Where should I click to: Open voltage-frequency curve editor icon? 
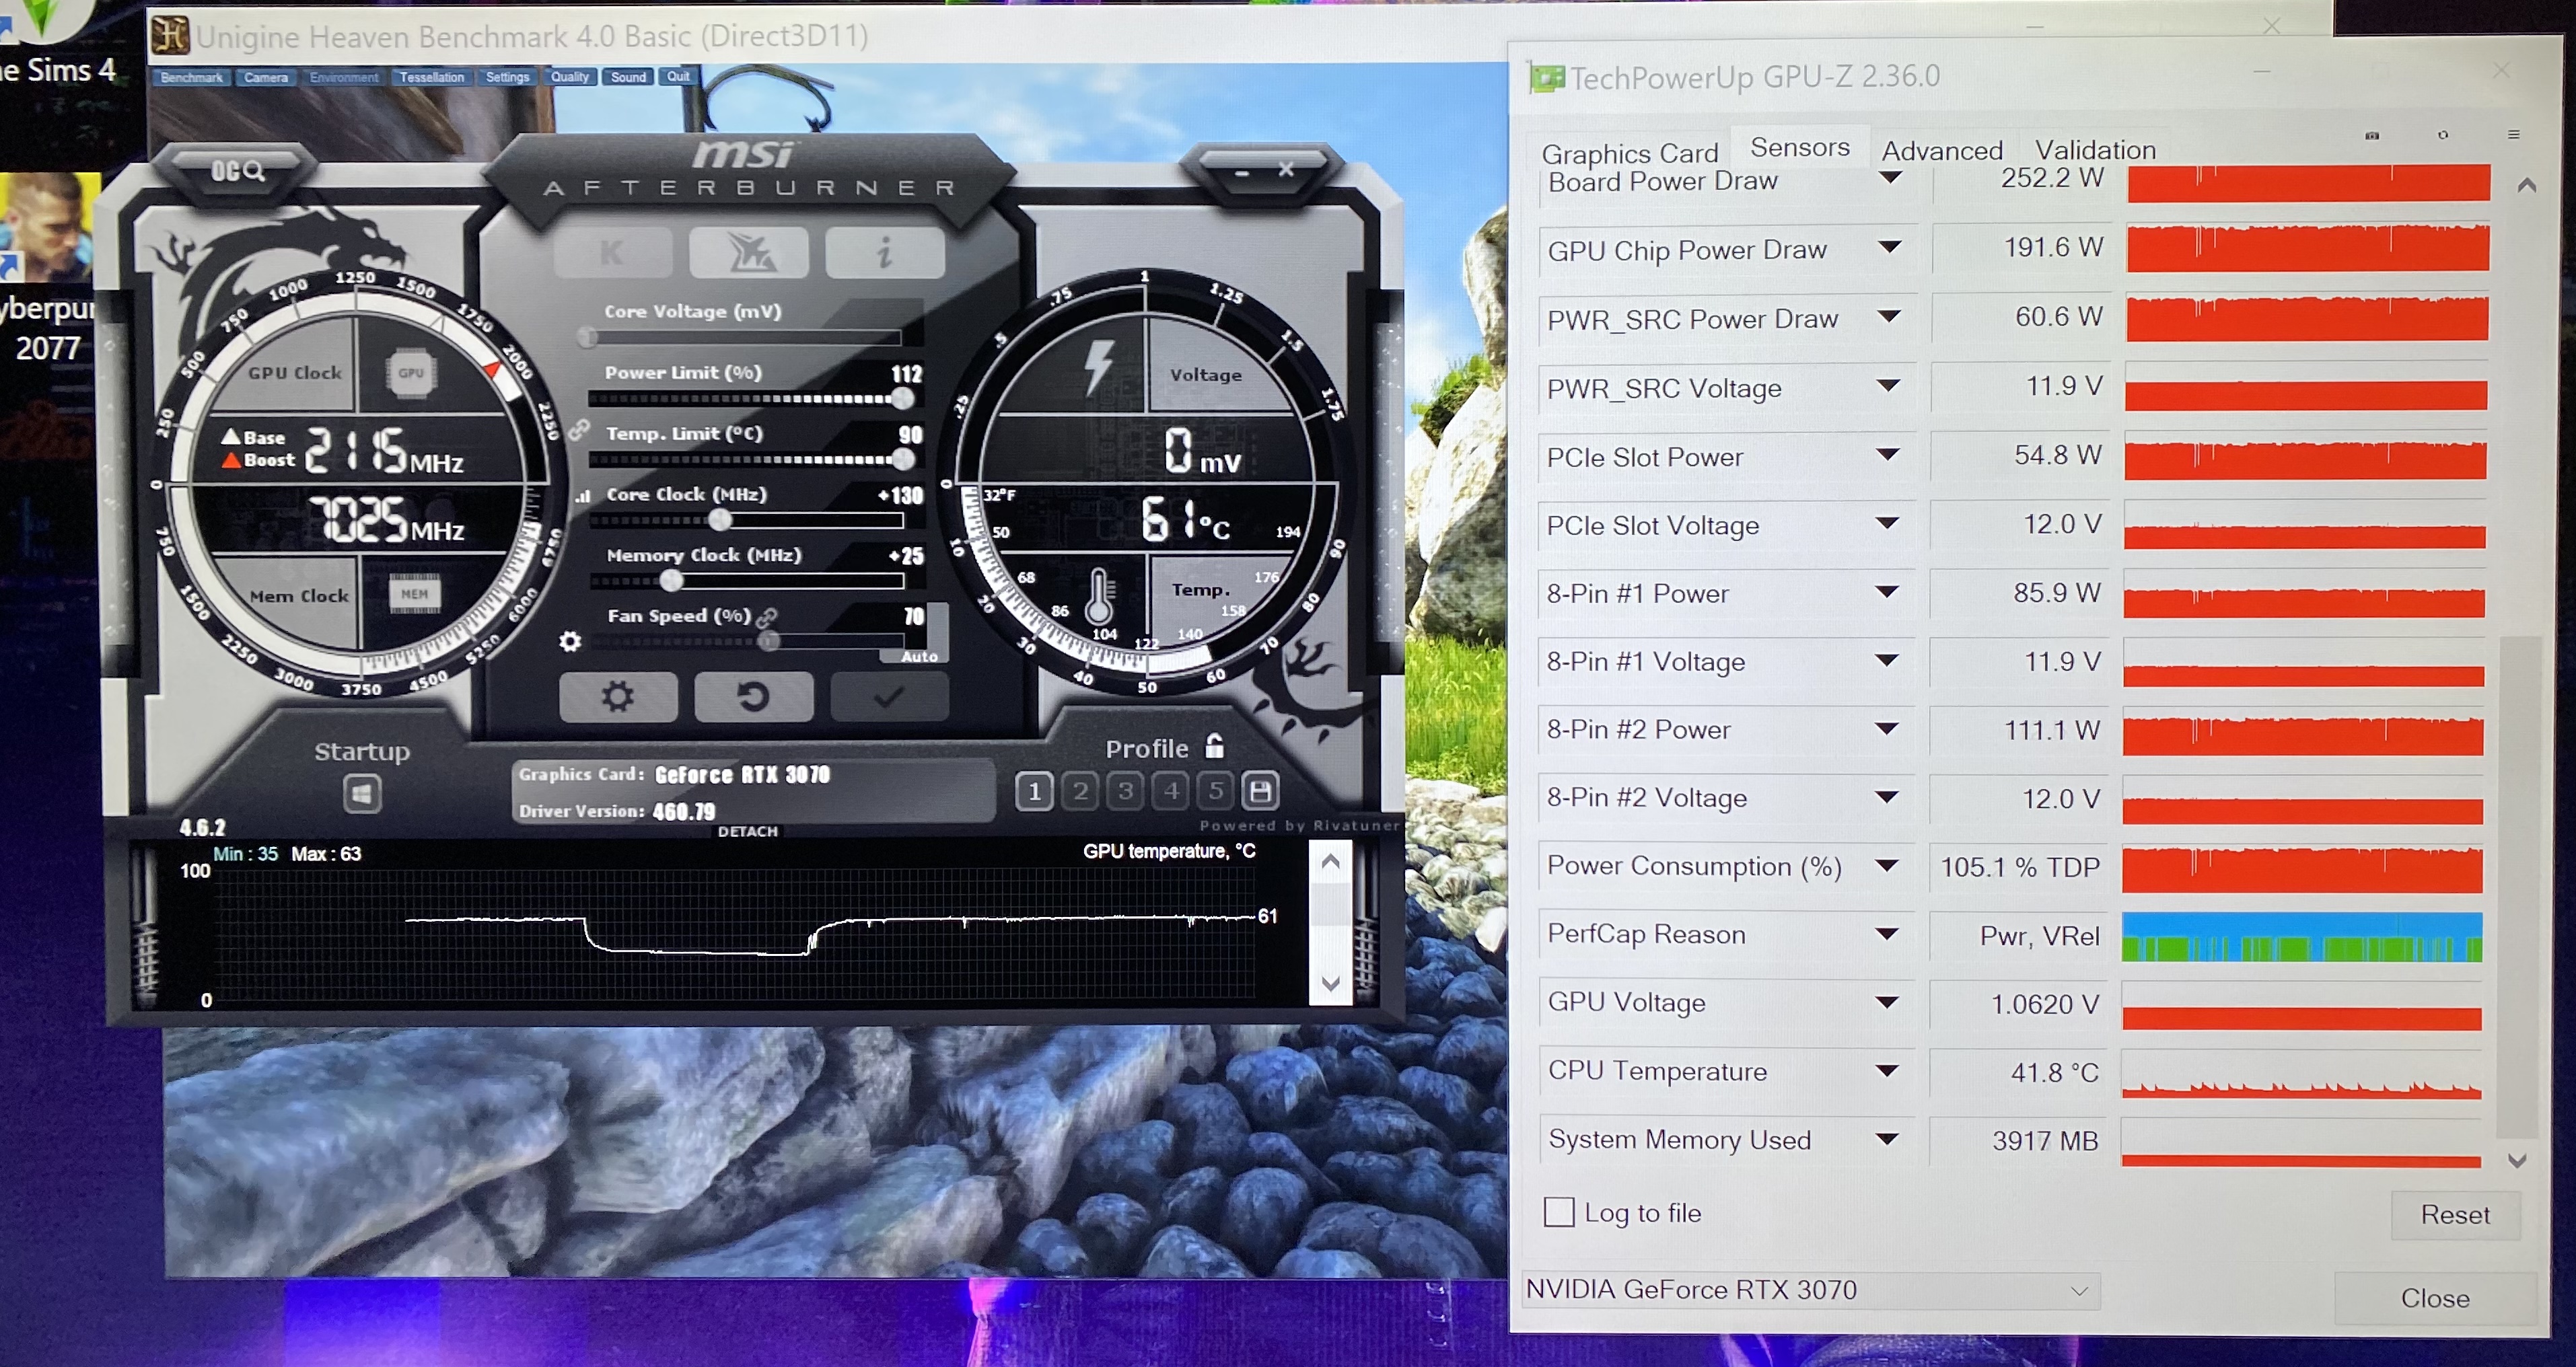pyautogui.click(x=583, y=496)
